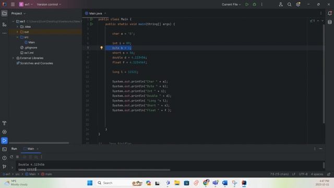Click the yellow intention lightbulb
Image resolution: width=334 pixels, height=188 pixels.
coord(102,48)
